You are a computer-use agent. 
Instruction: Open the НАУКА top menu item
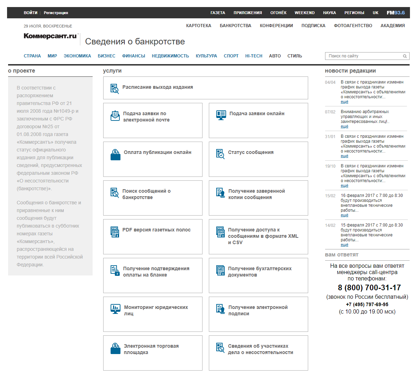click(x=330, y=13)
